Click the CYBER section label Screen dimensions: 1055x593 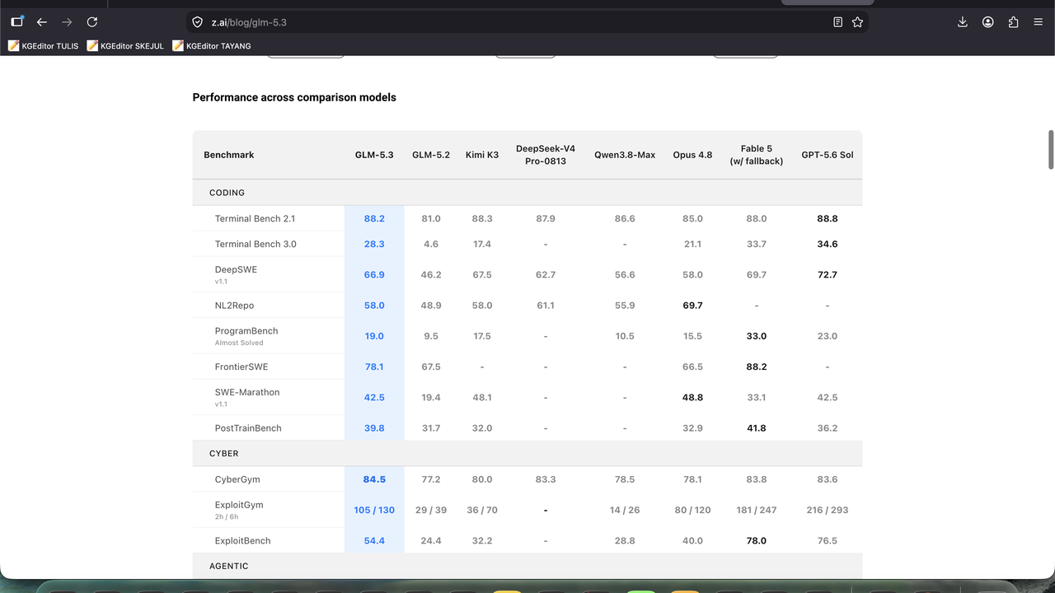[x=224, y=454]
